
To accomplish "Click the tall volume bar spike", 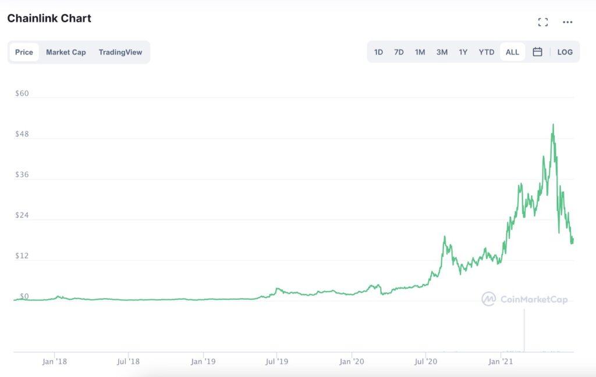I will click(x=524, y=331).
